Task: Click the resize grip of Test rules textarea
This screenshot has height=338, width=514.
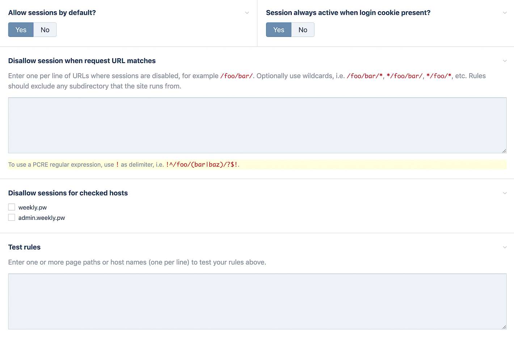Action: [504, 326]
